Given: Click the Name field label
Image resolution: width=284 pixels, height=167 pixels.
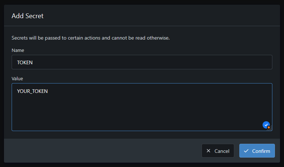Looking at the screenshot, I should [x=18, y=50].
